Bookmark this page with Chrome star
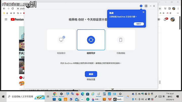 pos(160,9)
